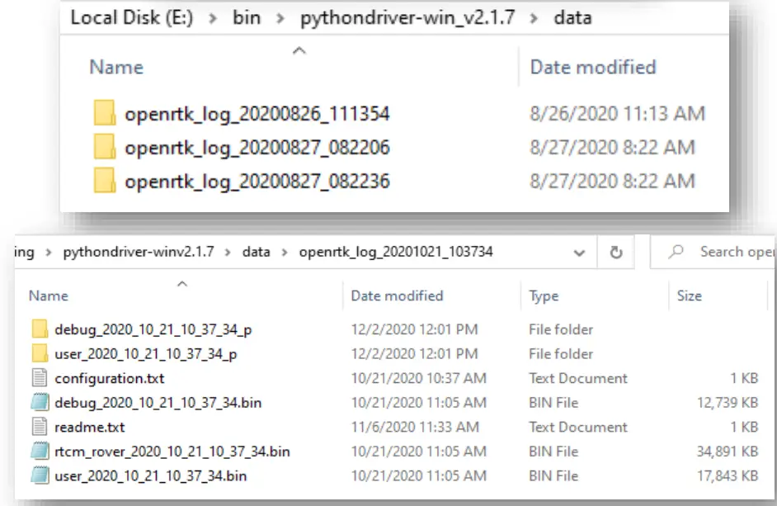Viewport: 777px width, 506px height.
Task: Click the rtcm_rover BIN file icon
Action: [40, 452]
